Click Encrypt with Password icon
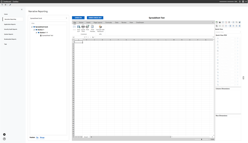This screenshot has height=143, width=248. 100,27
